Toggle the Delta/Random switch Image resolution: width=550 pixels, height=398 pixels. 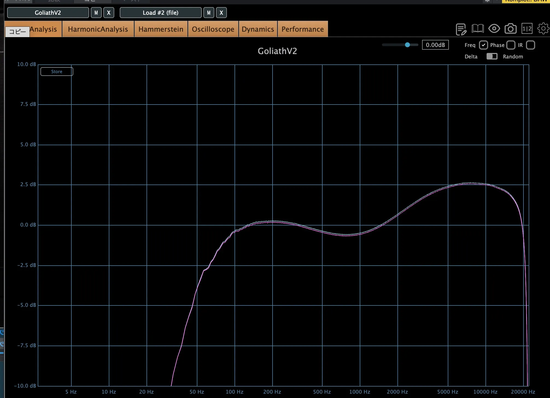click(492, 57)
